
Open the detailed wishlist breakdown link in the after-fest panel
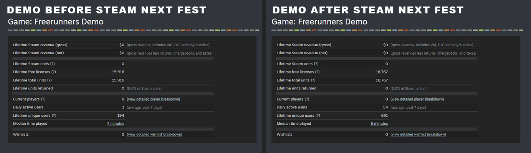pos(418,135)
